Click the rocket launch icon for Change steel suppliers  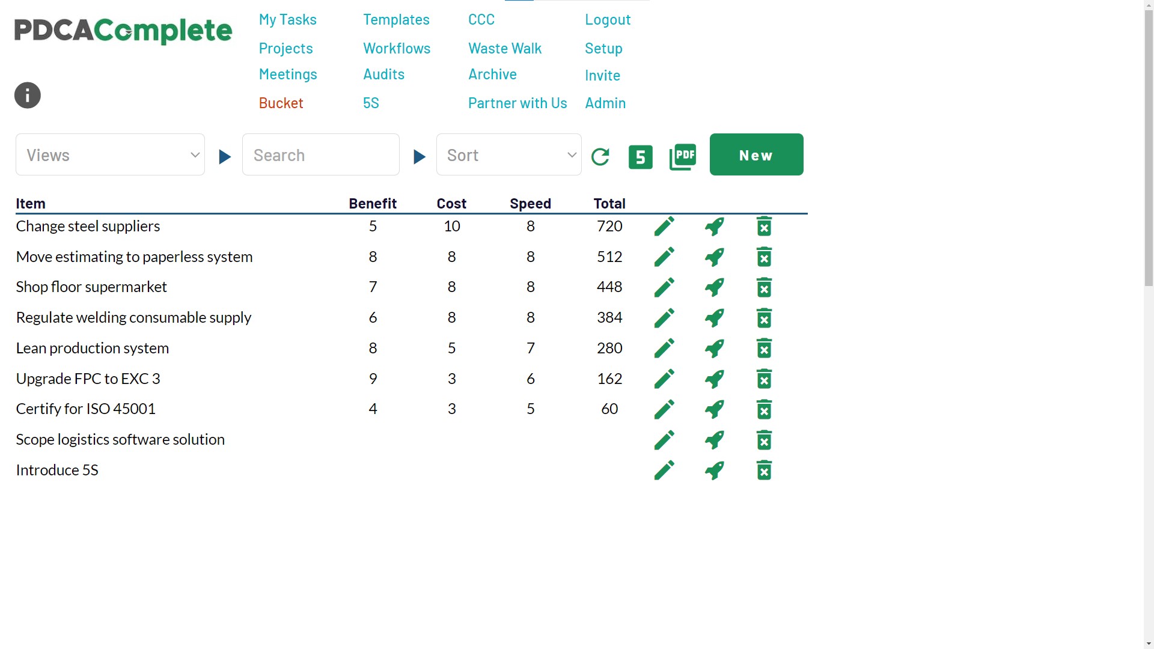(712, 226)
